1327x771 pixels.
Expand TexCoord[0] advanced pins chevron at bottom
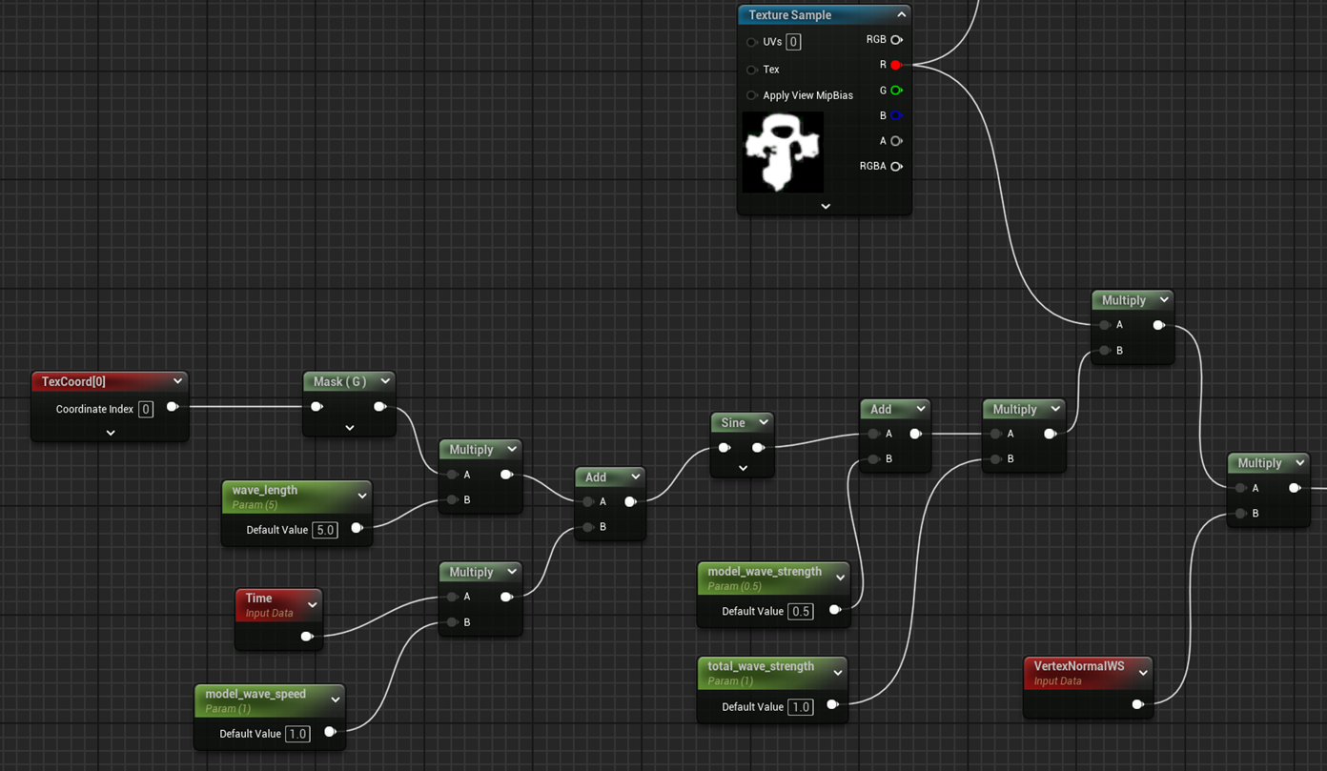pos(111,433)
